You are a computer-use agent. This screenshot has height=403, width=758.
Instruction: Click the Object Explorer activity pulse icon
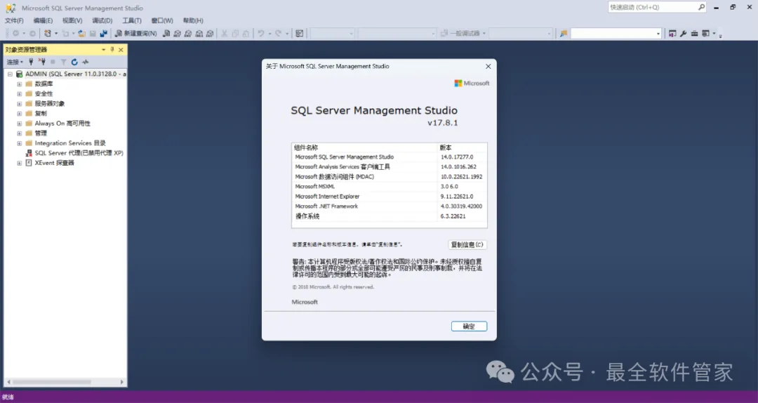[85, 62]
